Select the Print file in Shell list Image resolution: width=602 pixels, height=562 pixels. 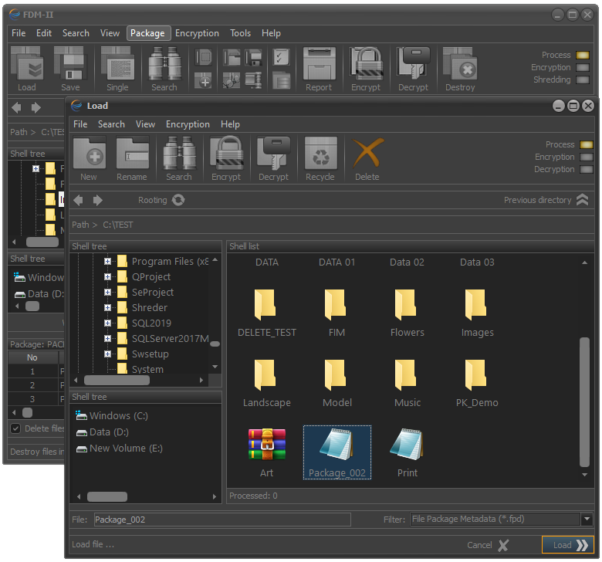coord(407,453)
